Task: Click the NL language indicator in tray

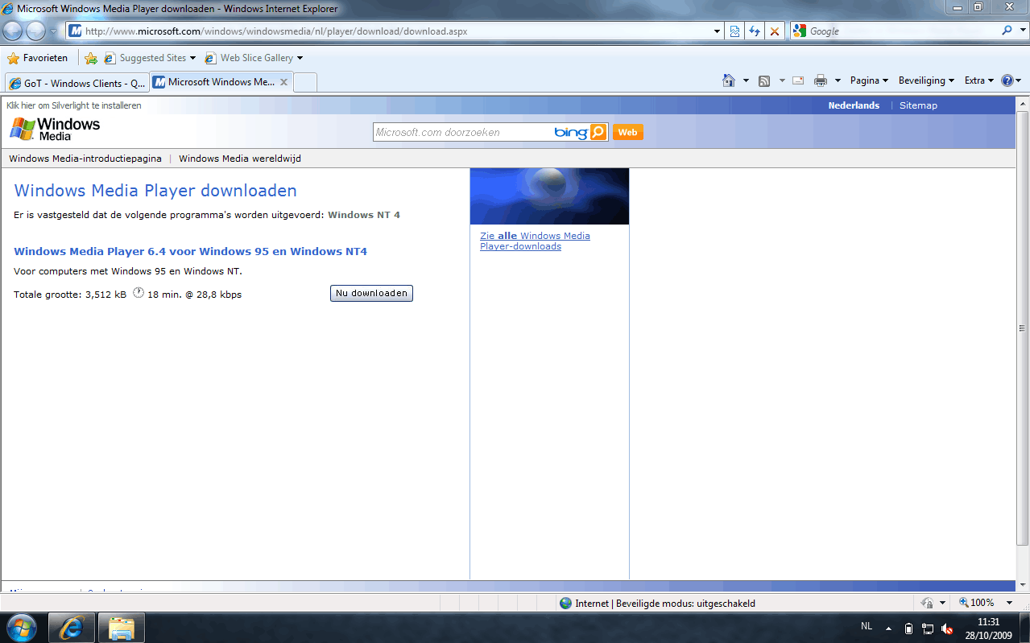Action: (867, 626)
